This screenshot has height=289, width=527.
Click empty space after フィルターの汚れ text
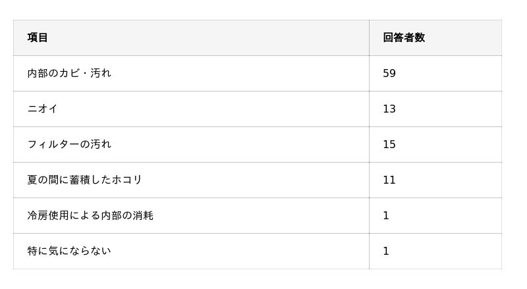click(240, 145)
